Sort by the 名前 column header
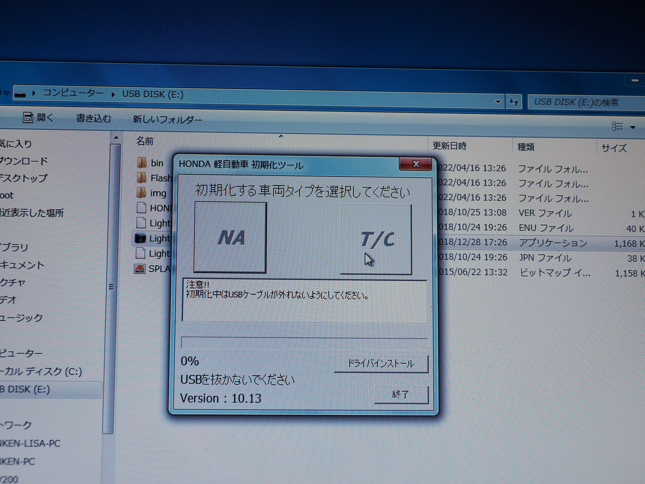 pos(145,141)
